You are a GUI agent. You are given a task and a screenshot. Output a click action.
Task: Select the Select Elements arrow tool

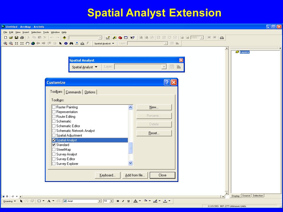(x=60, y=44)
